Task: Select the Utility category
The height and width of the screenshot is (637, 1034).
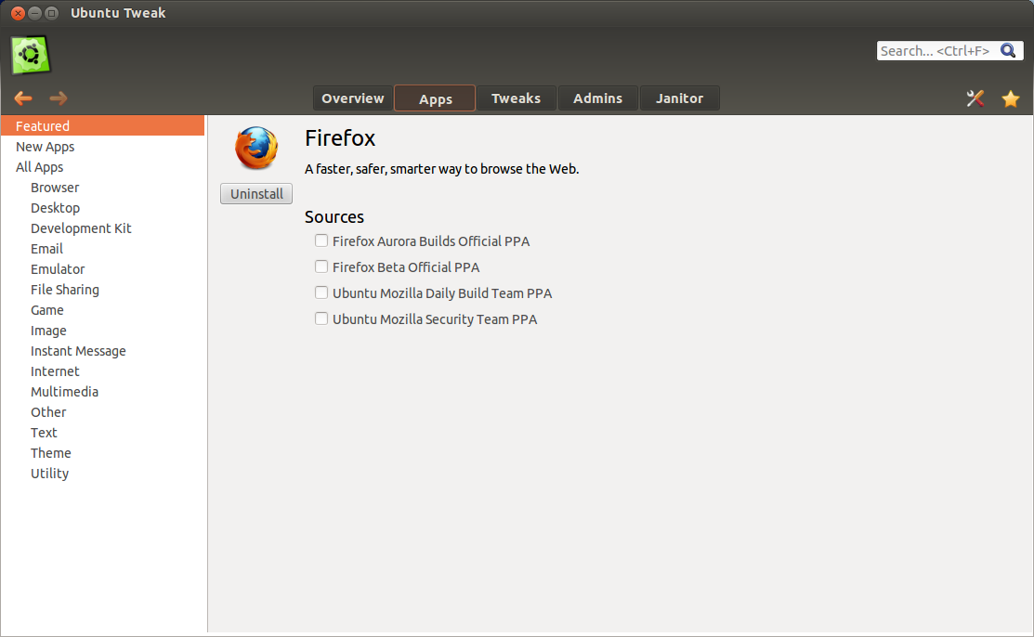Action: coord(103,474)
